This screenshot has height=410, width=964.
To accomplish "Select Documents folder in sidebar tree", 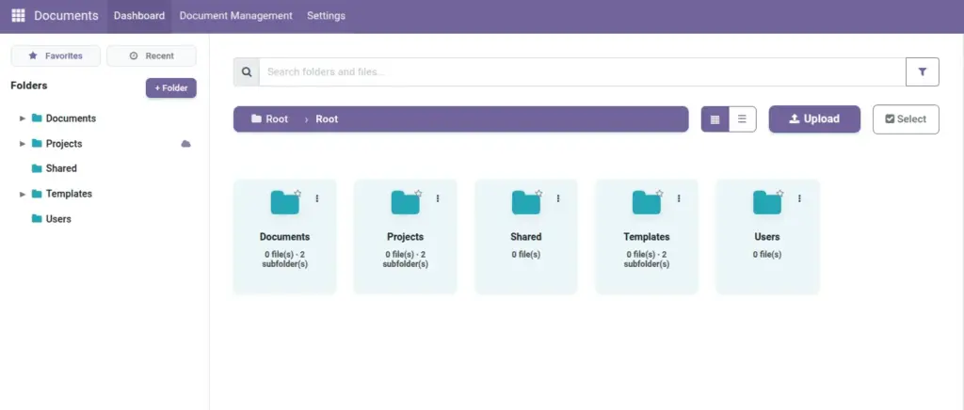I will tap(71, 118).
